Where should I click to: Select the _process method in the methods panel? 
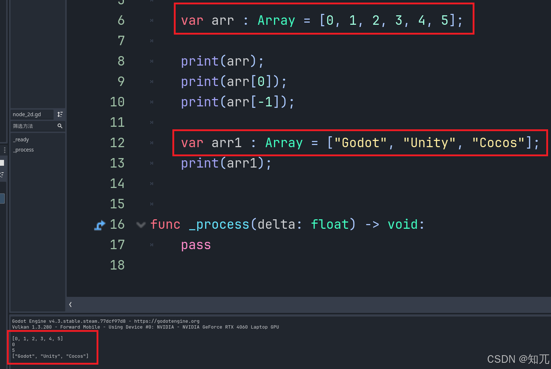click(23, 149)
